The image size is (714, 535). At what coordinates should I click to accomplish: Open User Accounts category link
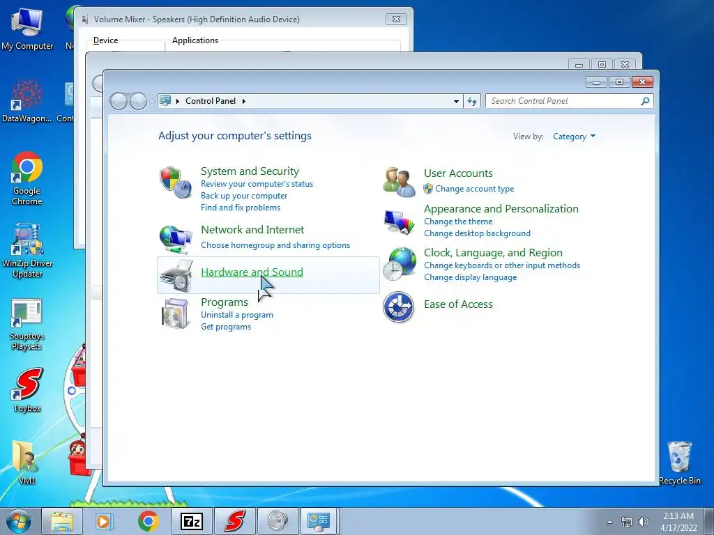click(x=458, y=173)
